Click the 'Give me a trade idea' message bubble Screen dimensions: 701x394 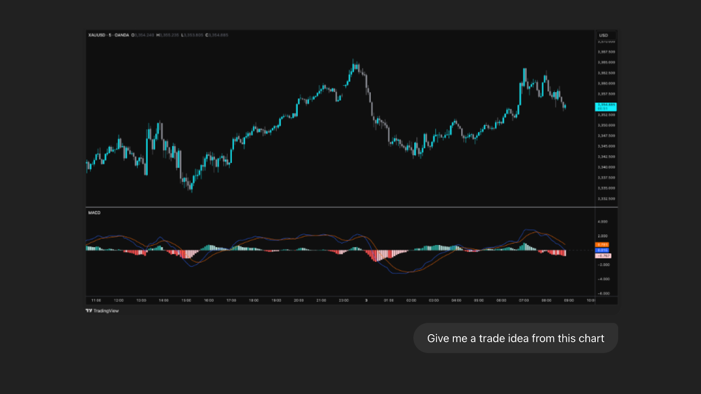(515, 338)
